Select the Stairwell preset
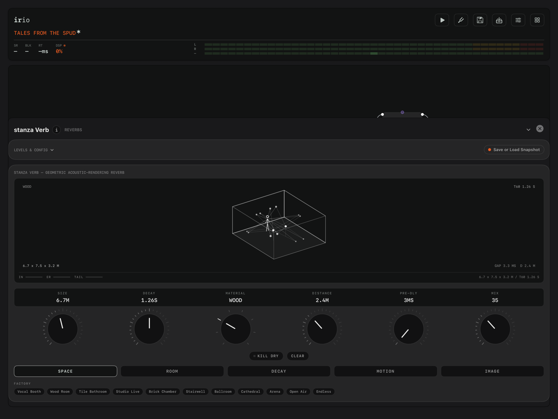 click(x=195, y=391)
